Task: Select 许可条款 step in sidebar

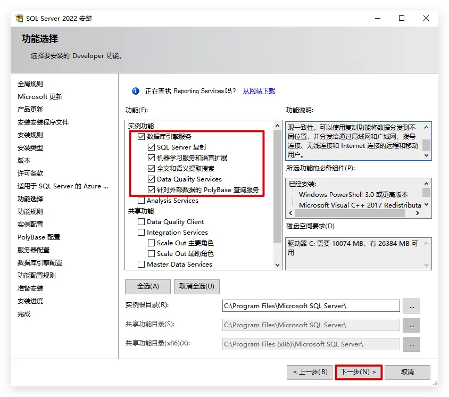Action: [x=30, y=173]
